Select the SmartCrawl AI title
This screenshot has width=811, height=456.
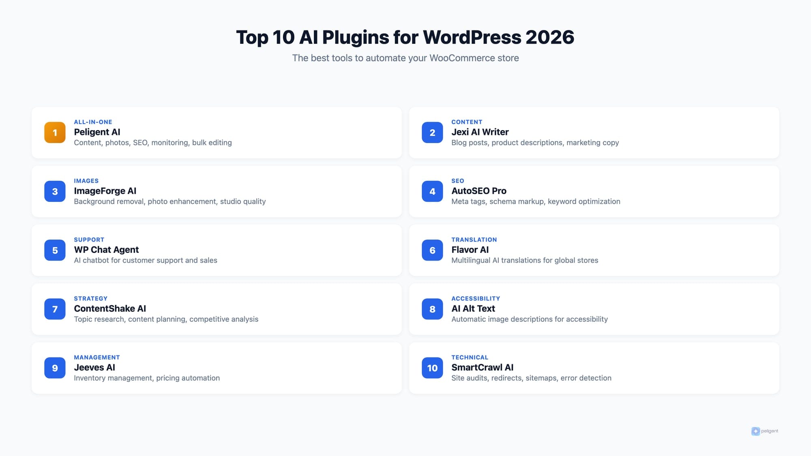[x=482, y=367]
